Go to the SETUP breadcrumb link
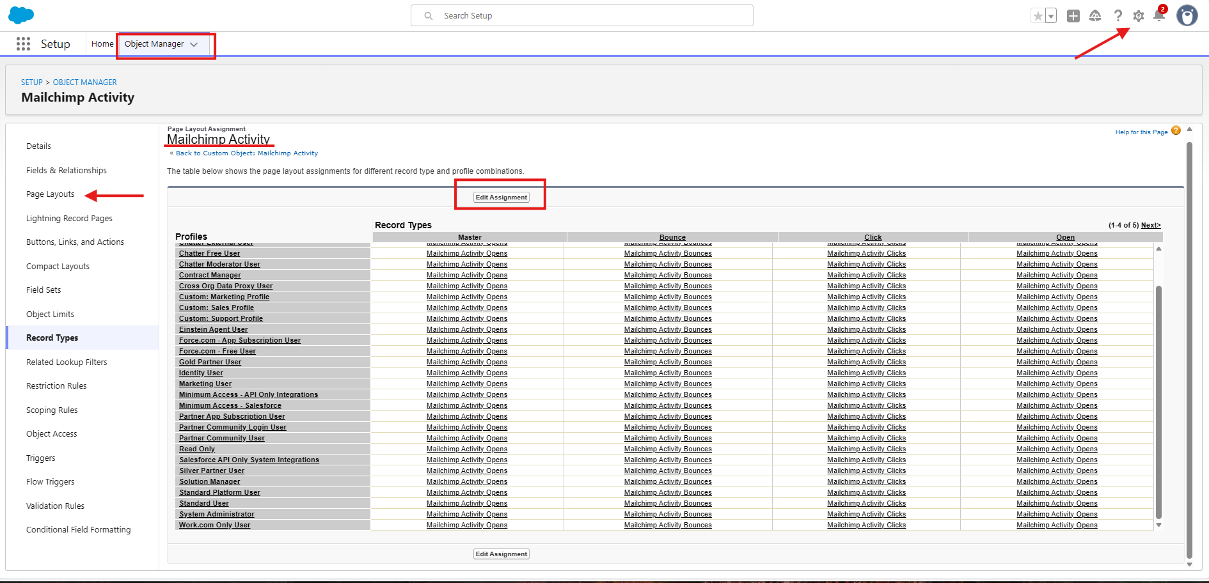The height and width of the screenshot is (583, 1209). (31, 82)
